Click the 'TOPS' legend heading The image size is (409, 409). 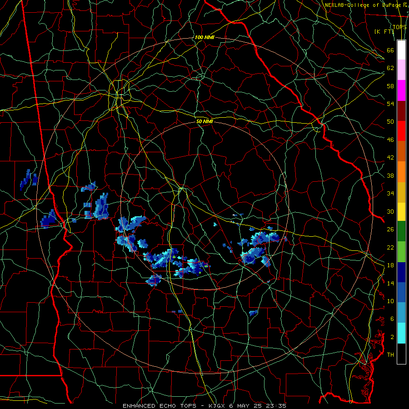(x=399, y=27)
